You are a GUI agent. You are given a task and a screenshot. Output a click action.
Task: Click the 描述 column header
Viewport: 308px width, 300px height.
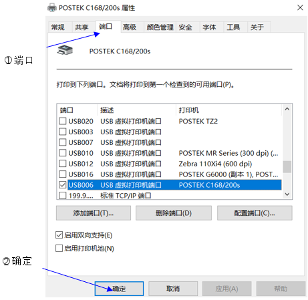coord(137,110)
